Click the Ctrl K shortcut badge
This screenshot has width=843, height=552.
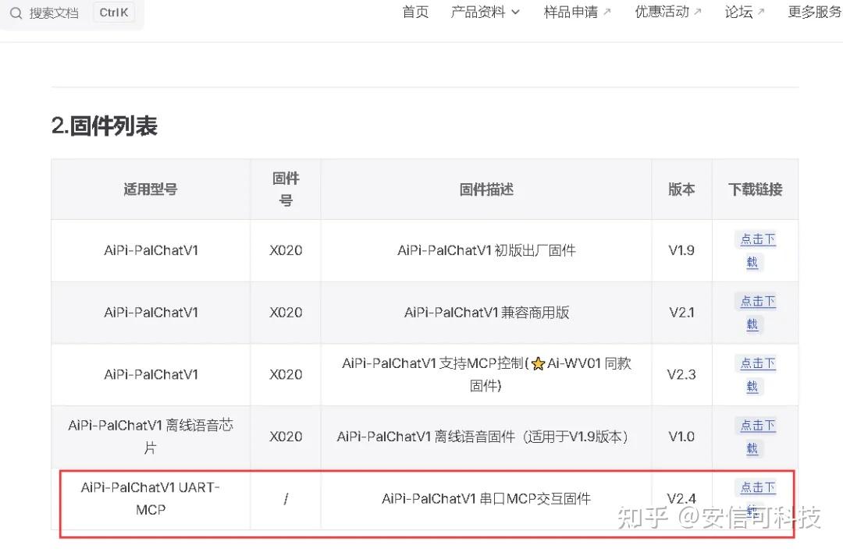tap(114, 12)
